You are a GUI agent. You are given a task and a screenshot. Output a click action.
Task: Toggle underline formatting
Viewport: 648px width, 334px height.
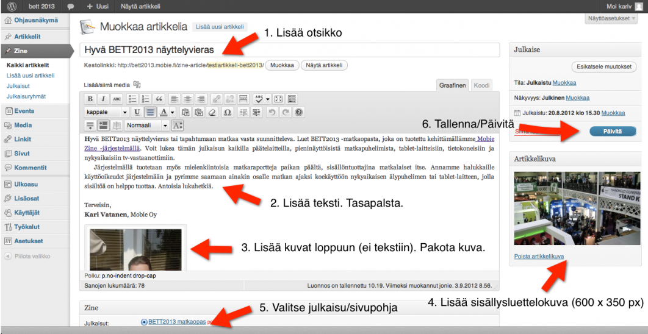point(137,112)
